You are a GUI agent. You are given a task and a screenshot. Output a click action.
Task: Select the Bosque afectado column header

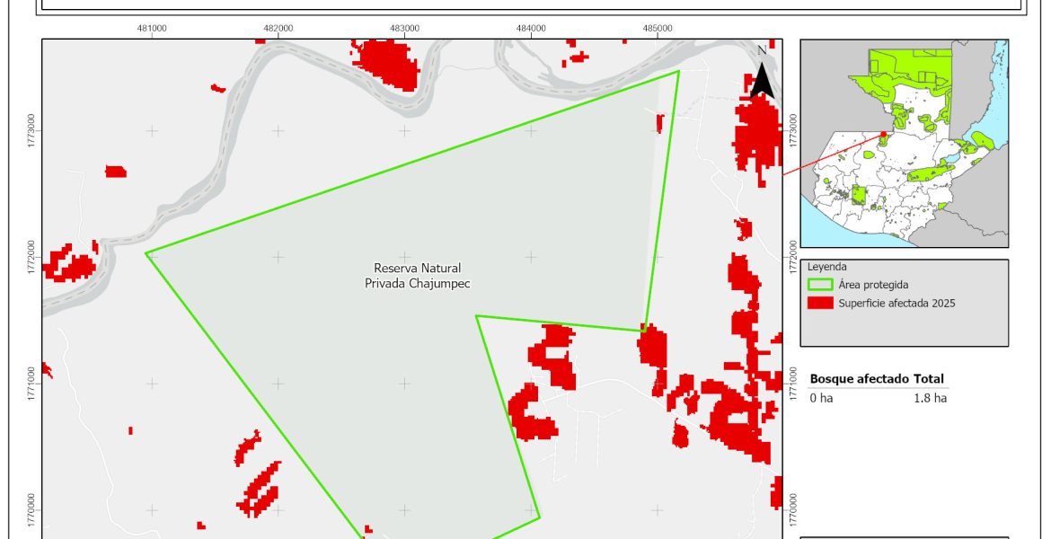pos(859,379)
